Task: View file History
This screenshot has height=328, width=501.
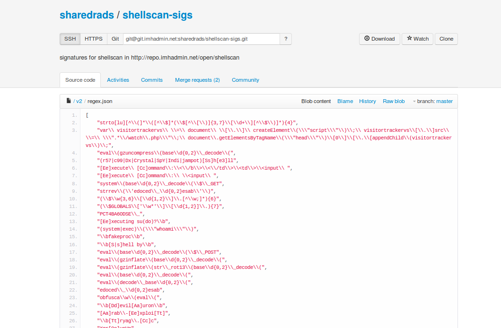Action: pos(367,101)
